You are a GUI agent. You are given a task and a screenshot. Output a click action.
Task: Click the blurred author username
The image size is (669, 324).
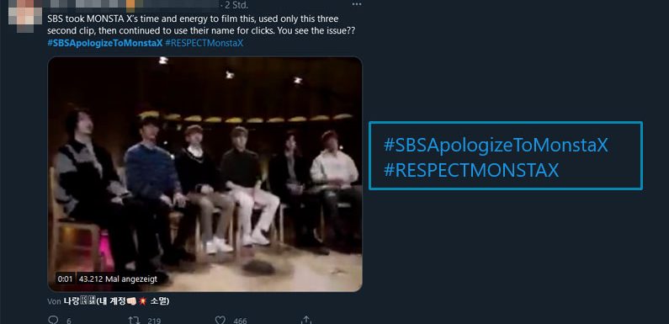coord(133,5)
